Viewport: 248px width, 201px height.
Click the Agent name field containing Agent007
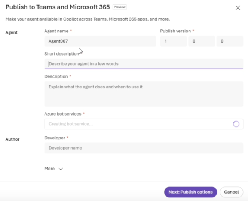click(x=100, y=41)
